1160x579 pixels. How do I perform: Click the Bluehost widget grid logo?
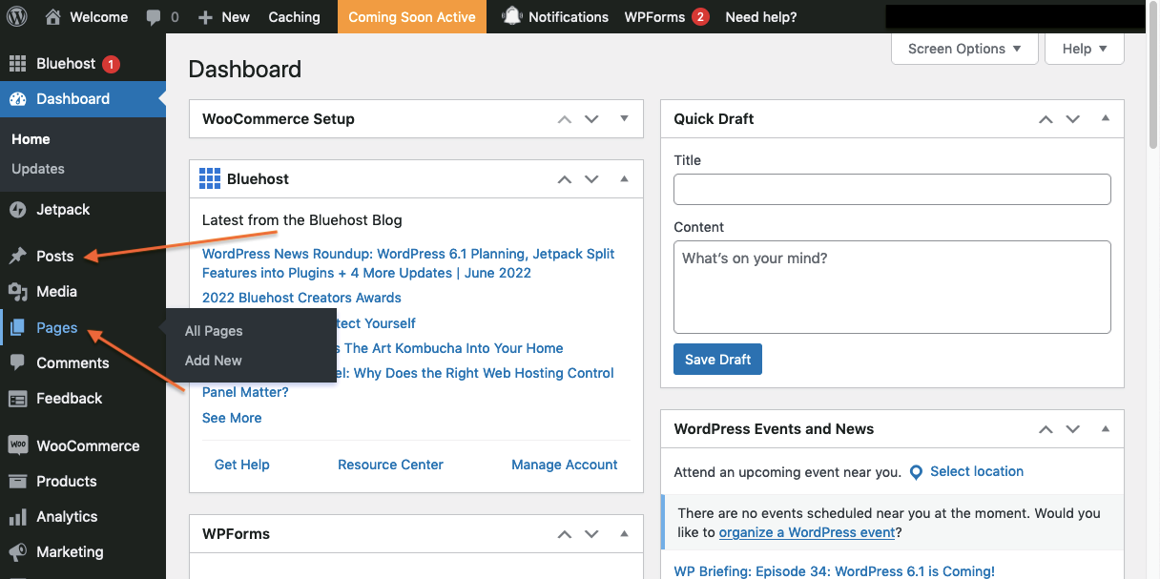[x=210, y=178]
